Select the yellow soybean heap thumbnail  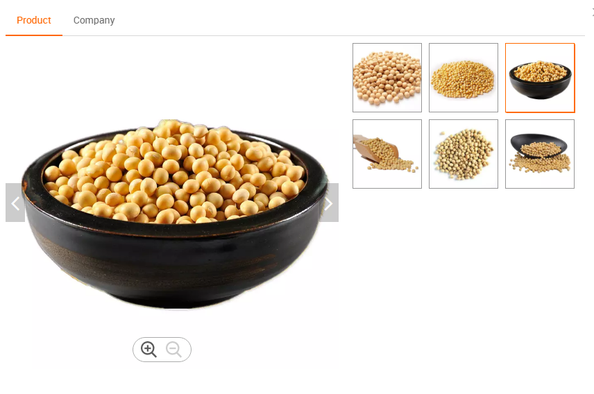(464, 78)
